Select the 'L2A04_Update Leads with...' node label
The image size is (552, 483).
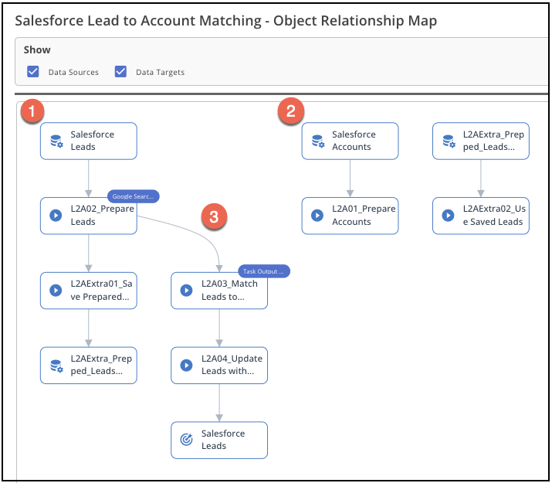(232, 365)
